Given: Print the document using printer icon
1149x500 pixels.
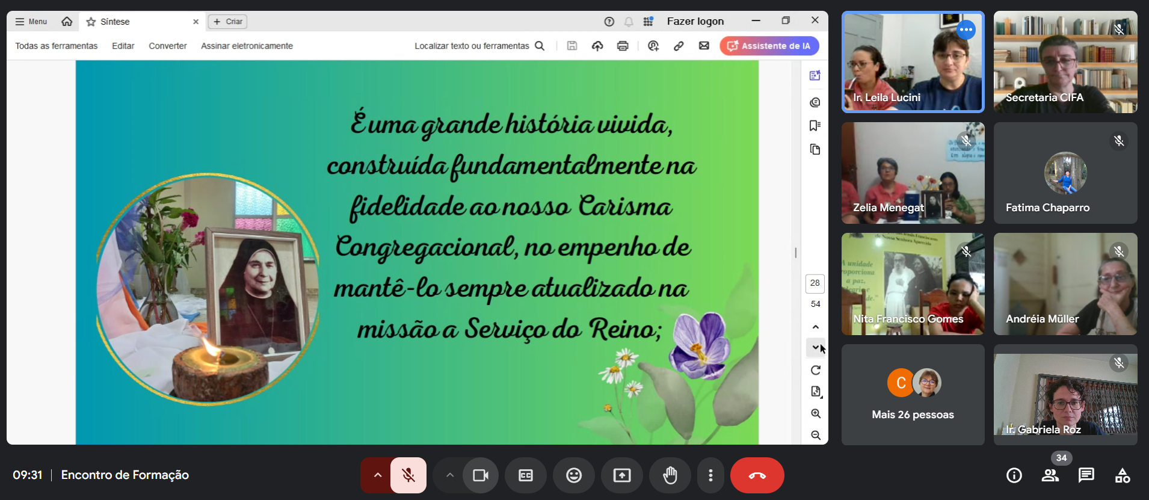Looking at the screenshot, I should pyautogui.click(x=623, y=46).
